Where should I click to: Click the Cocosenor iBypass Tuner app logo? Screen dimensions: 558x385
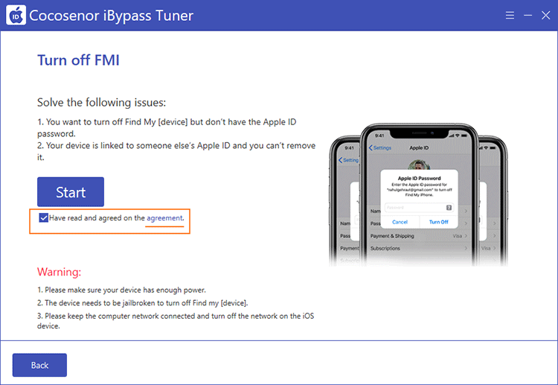click(16, 16)
